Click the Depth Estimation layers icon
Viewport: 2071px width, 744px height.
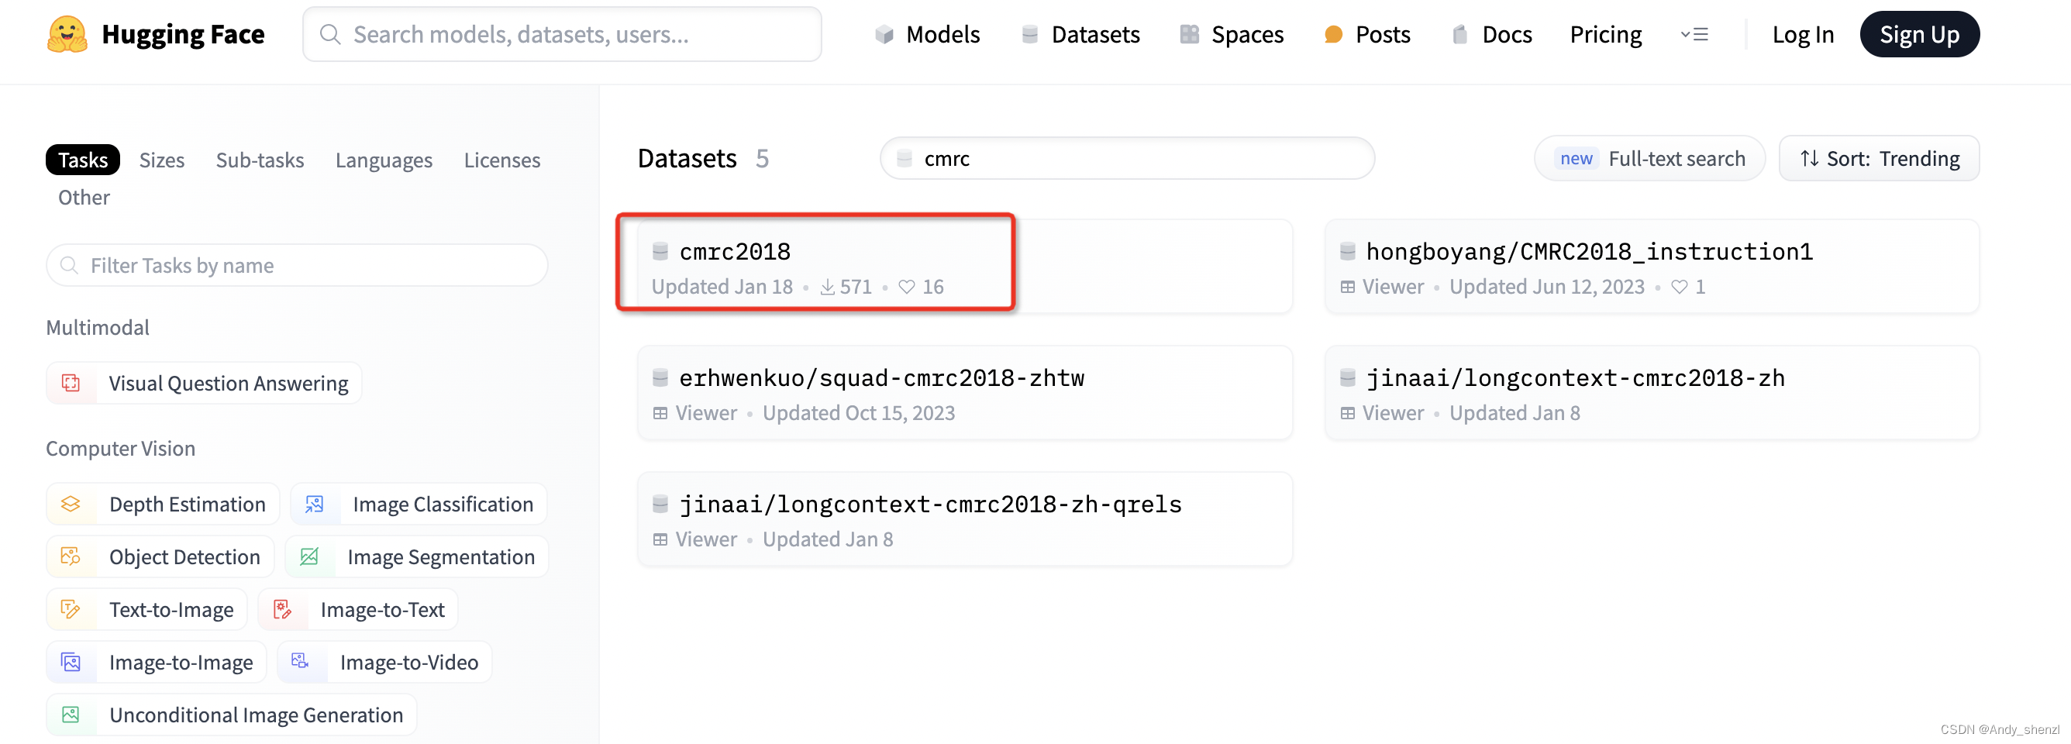[71, 504]
